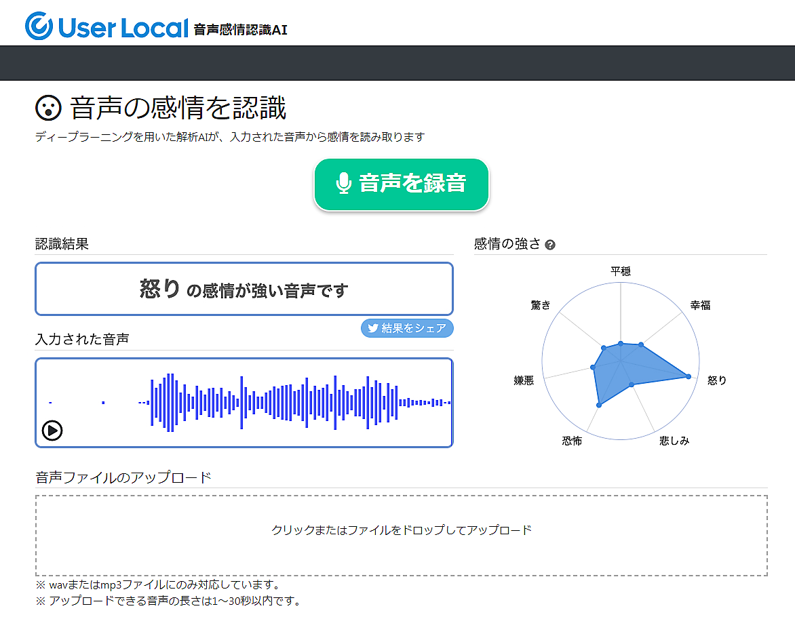Click the User Local logo
This screenshot has width=795, height=617.
click(106, 26)
